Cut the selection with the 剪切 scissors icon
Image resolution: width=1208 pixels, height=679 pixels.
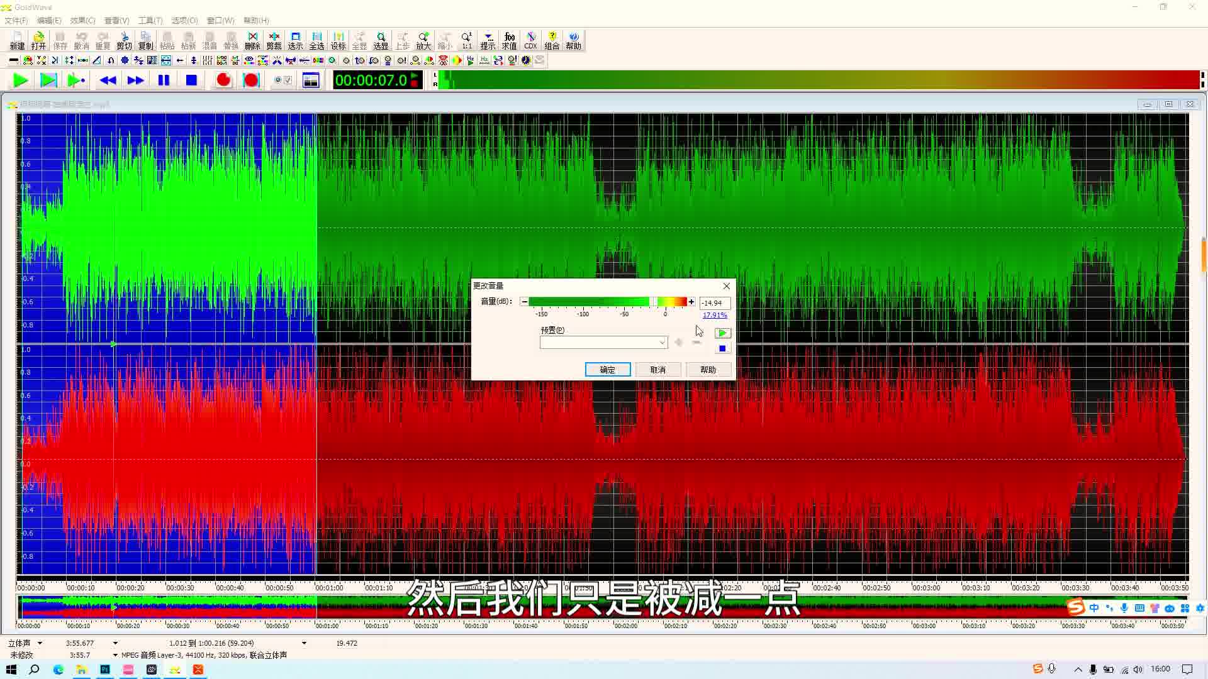point(124,40)
